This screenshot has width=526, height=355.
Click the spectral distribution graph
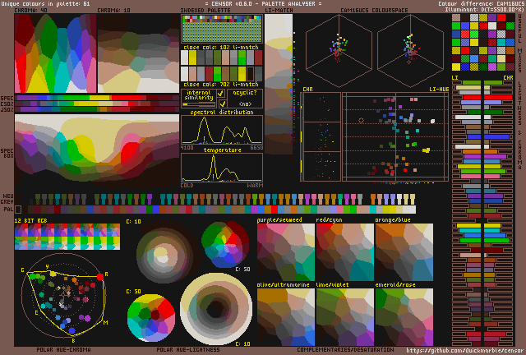[x=222, y=130]
